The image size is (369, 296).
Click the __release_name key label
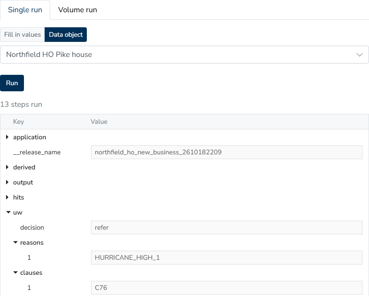37,152
